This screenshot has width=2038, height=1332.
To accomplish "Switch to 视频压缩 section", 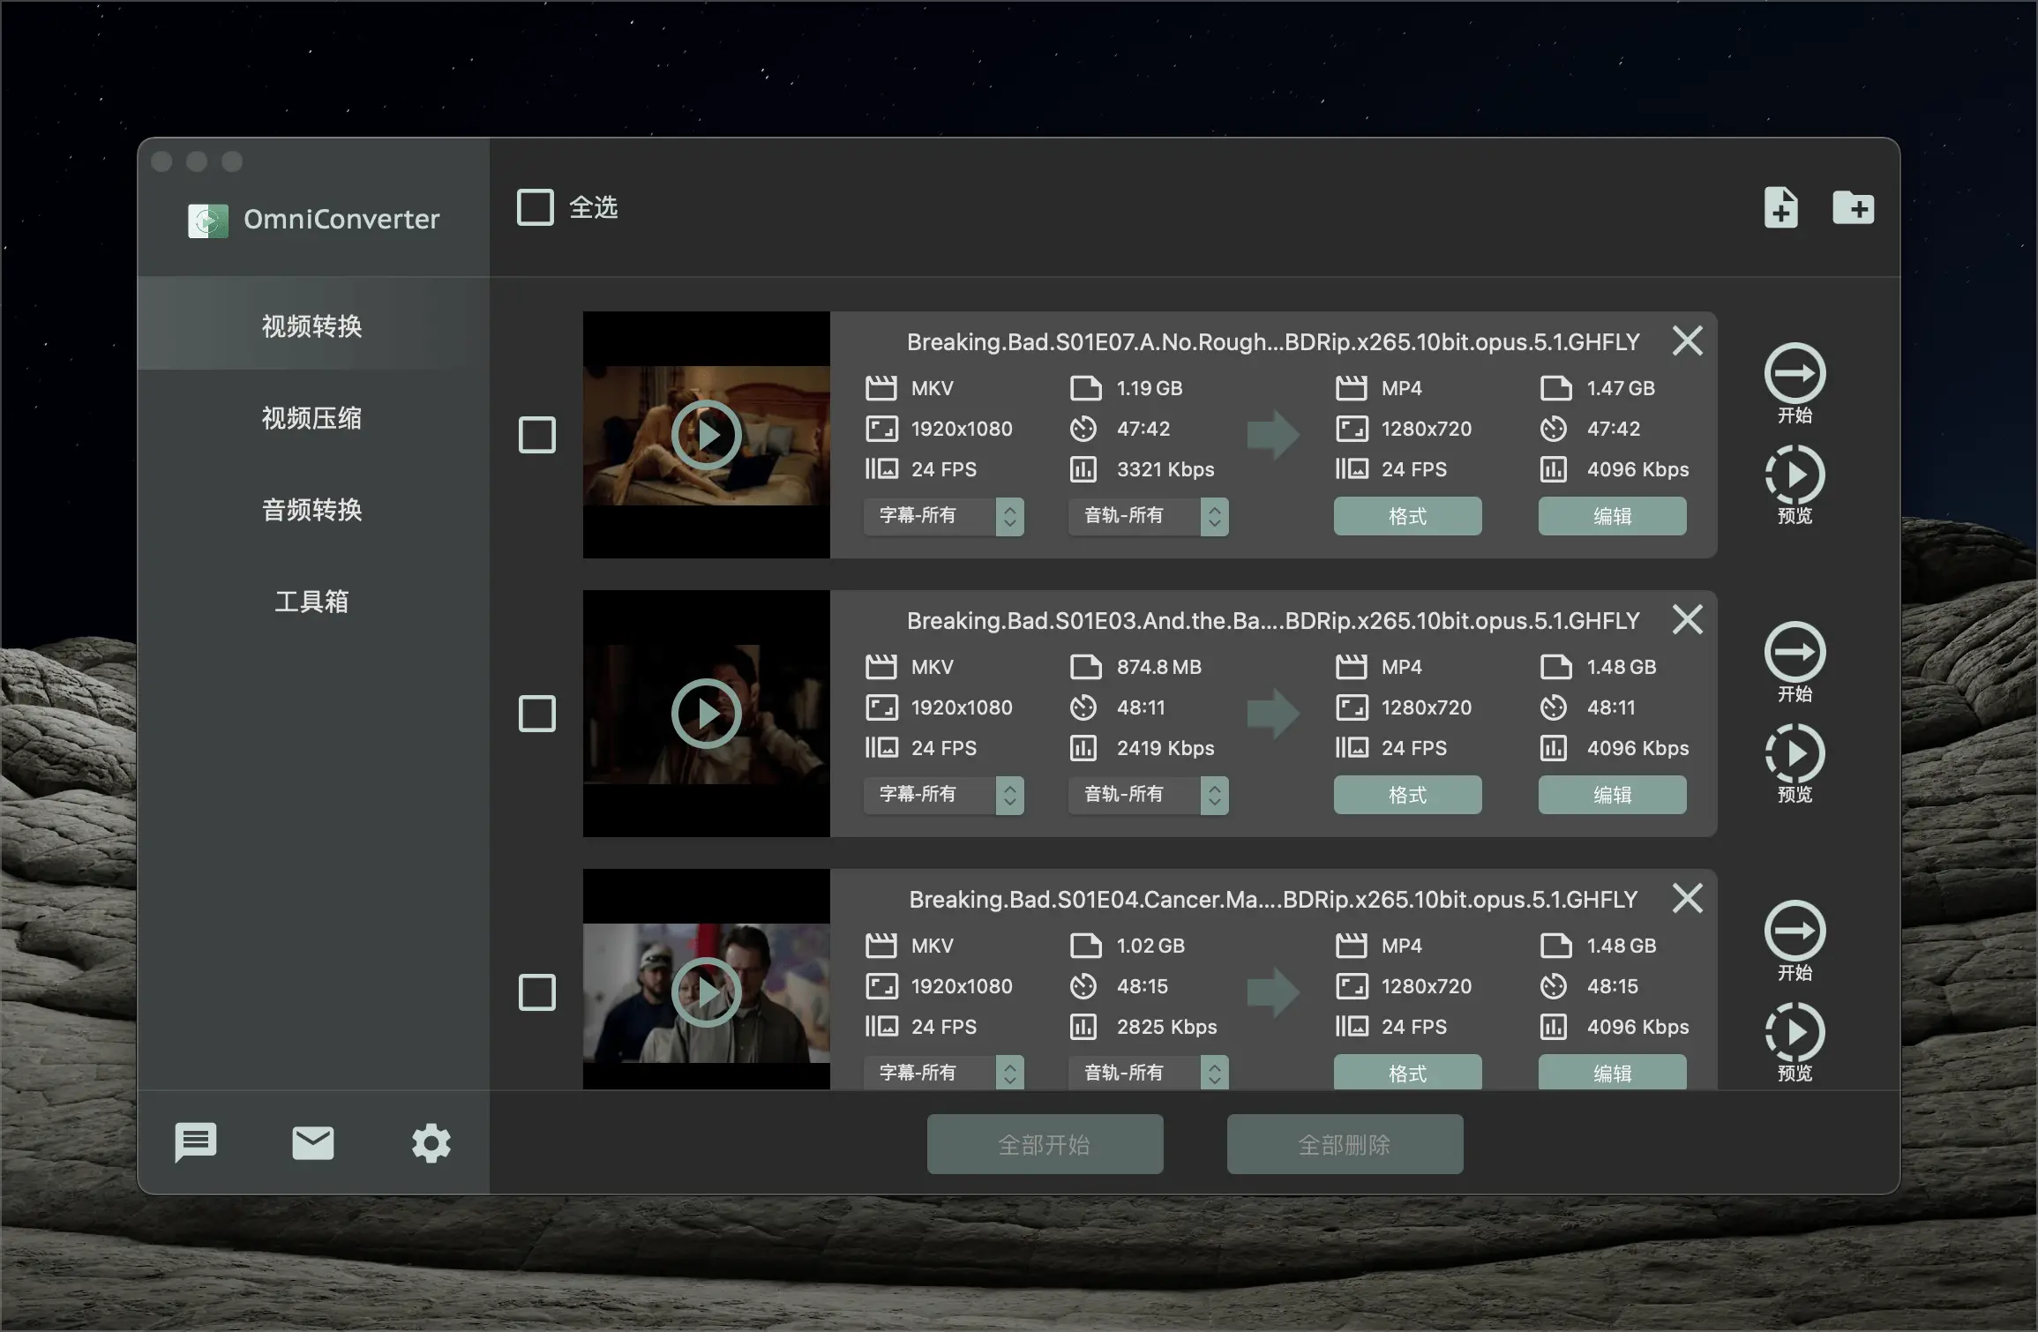I will 312,417.
